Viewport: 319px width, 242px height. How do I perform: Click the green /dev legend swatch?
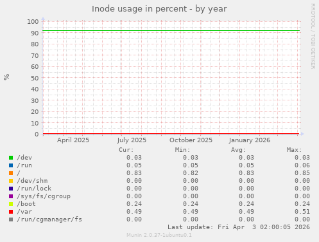coord(11,158)
